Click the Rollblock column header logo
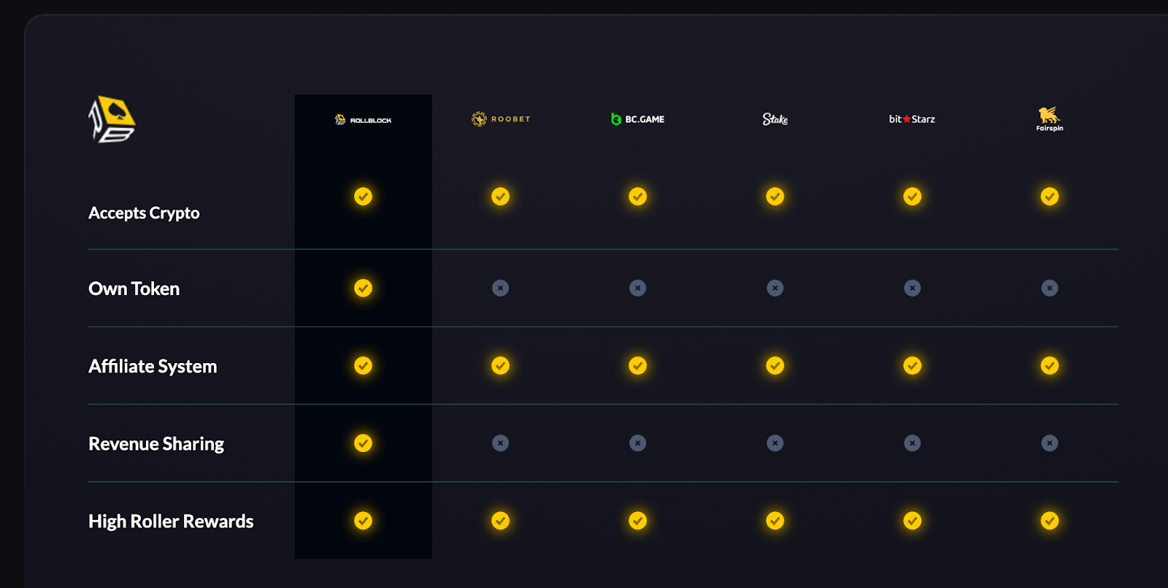The image size is (1168, 588). 363,120
